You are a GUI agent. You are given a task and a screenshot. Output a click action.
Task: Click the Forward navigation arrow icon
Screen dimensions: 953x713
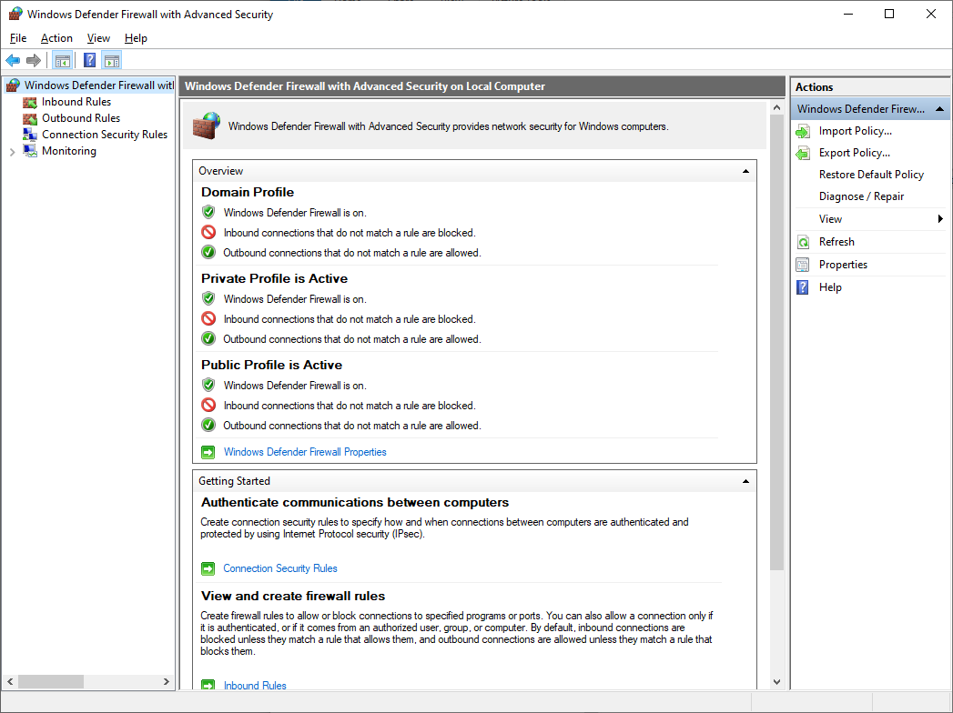[34, 60]
